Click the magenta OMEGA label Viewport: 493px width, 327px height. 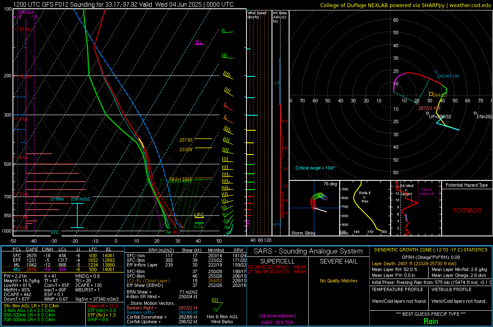26,12
